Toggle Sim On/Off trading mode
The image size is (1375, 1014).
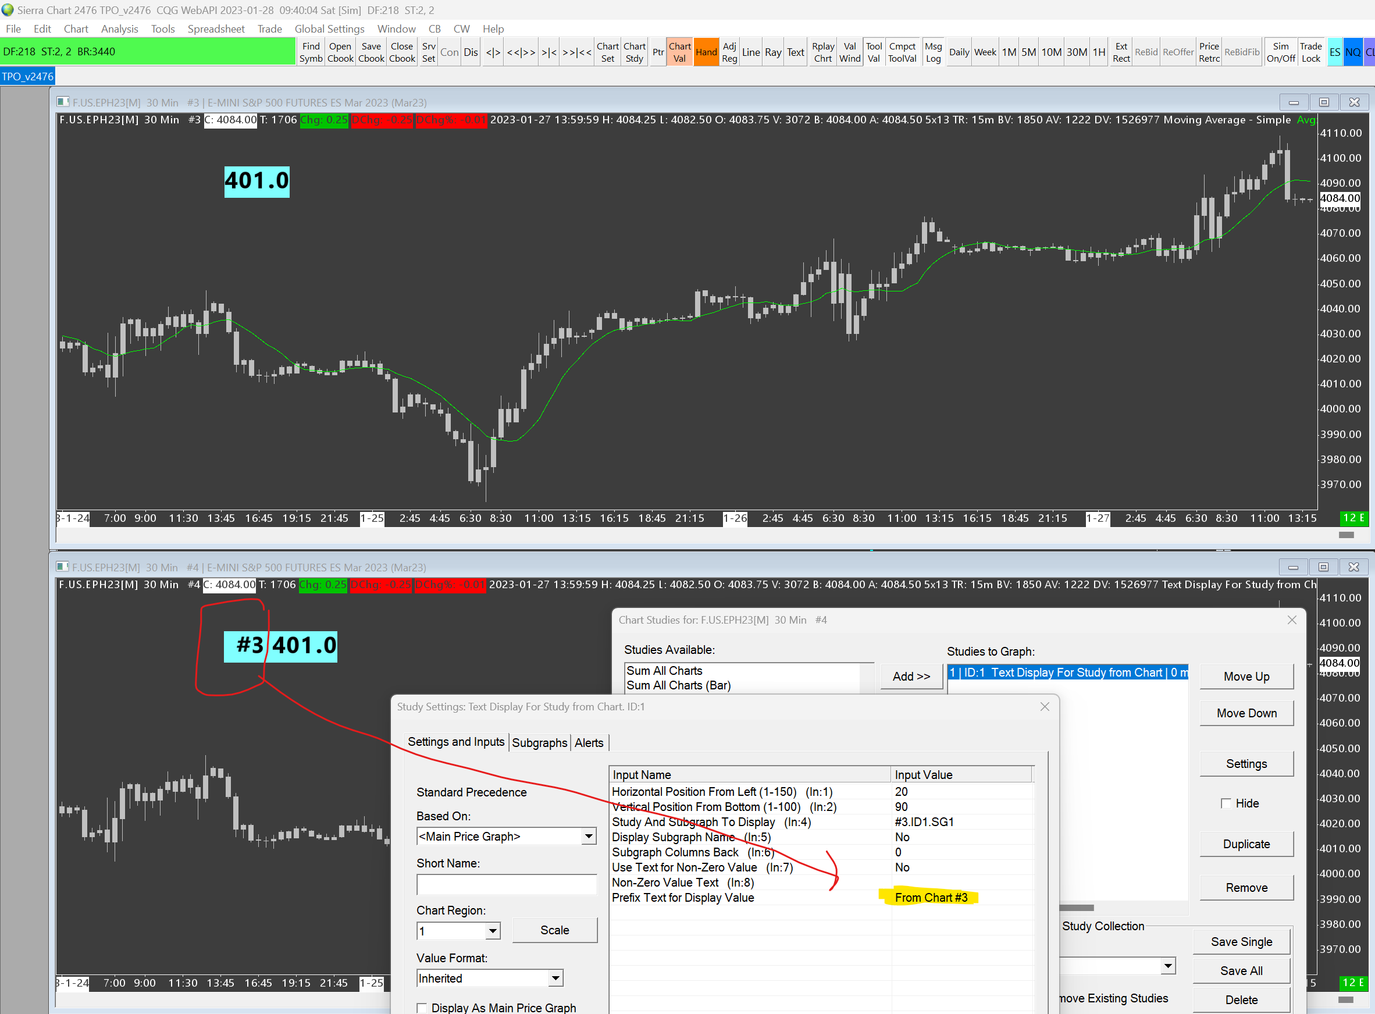click(1281, 52)
